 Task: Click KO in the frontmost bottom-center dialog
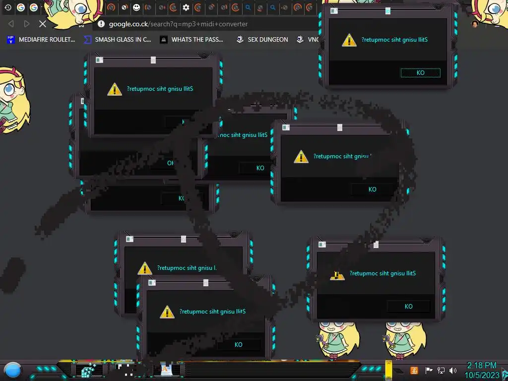point(239,345)
